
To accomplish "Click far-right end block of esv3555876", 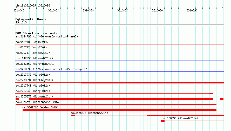I will click(x=222, y=99).
